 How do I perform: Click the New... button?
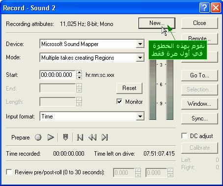pyautogui.click(x=157, y=23)
